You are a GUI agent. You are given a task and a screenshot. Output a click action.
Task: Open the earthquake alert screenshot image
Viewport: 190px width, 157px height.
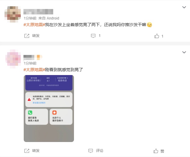pyautogui.click(x=49, y=108)
